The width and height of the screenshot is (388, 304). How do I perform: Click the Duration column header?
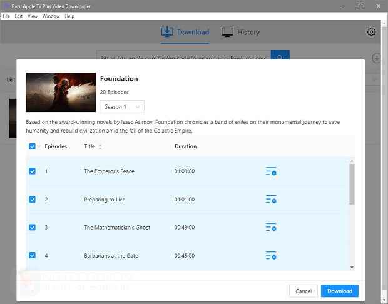186,146
